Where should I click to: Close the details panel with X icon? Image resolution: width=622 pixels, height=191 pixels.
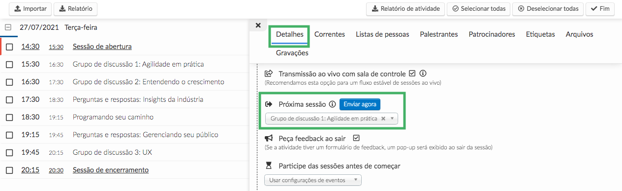pyautogui.click(x=258, y=25)
